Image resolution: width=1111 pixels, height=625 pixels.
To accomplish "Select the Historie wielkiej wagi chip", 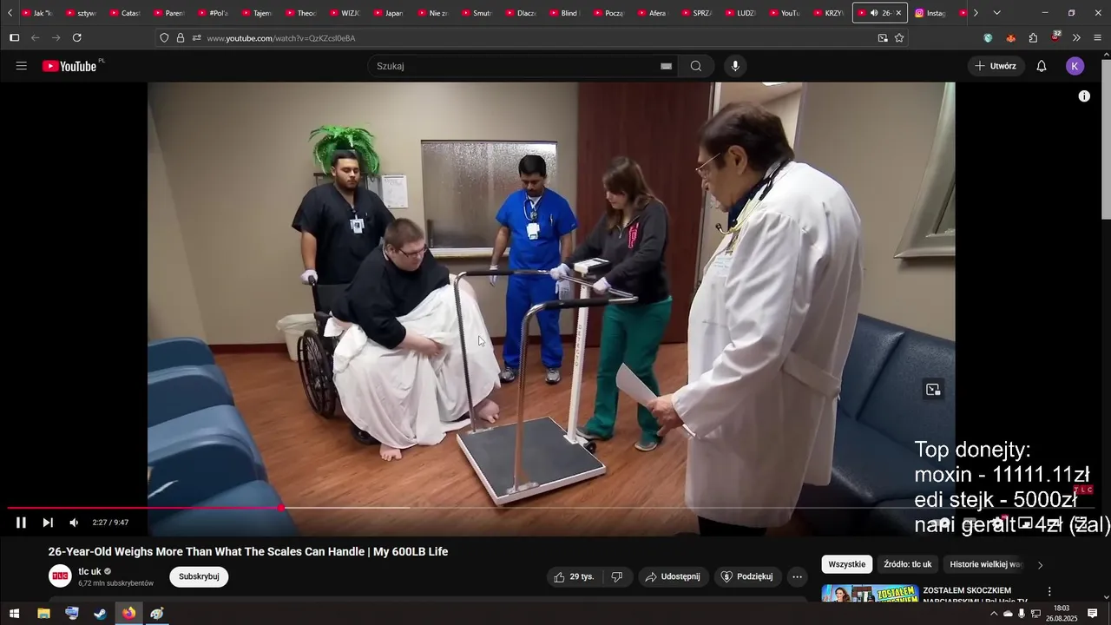I will pos(985,564).
